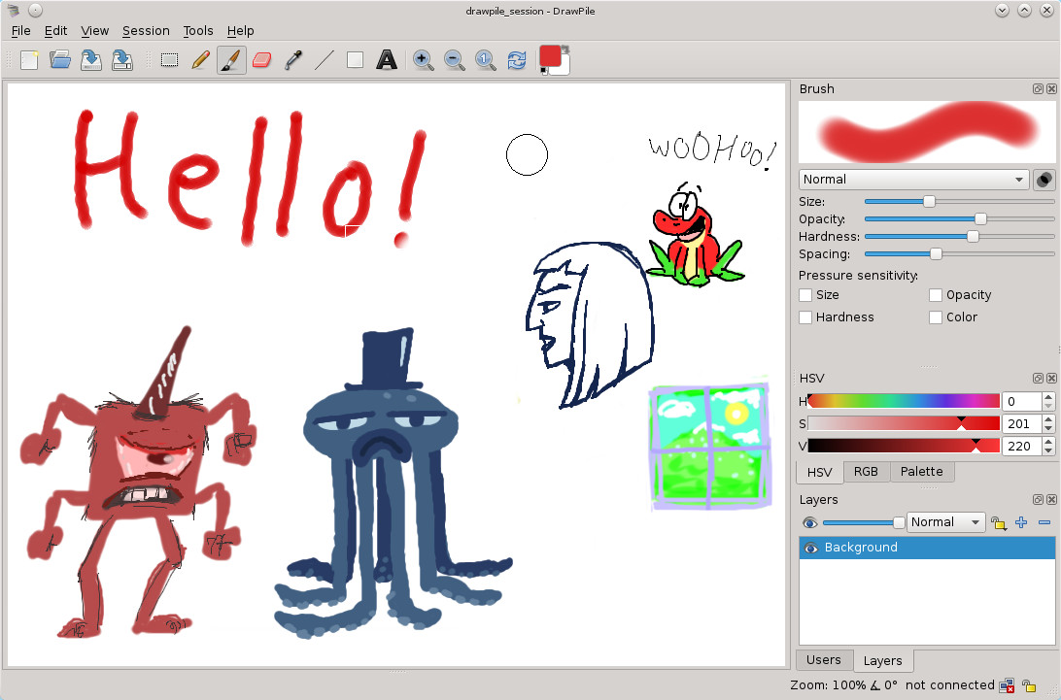The height and width of the screenshot is (700, 1061).
Task: Choose the Text tool
Action: [x=387, y=60]
